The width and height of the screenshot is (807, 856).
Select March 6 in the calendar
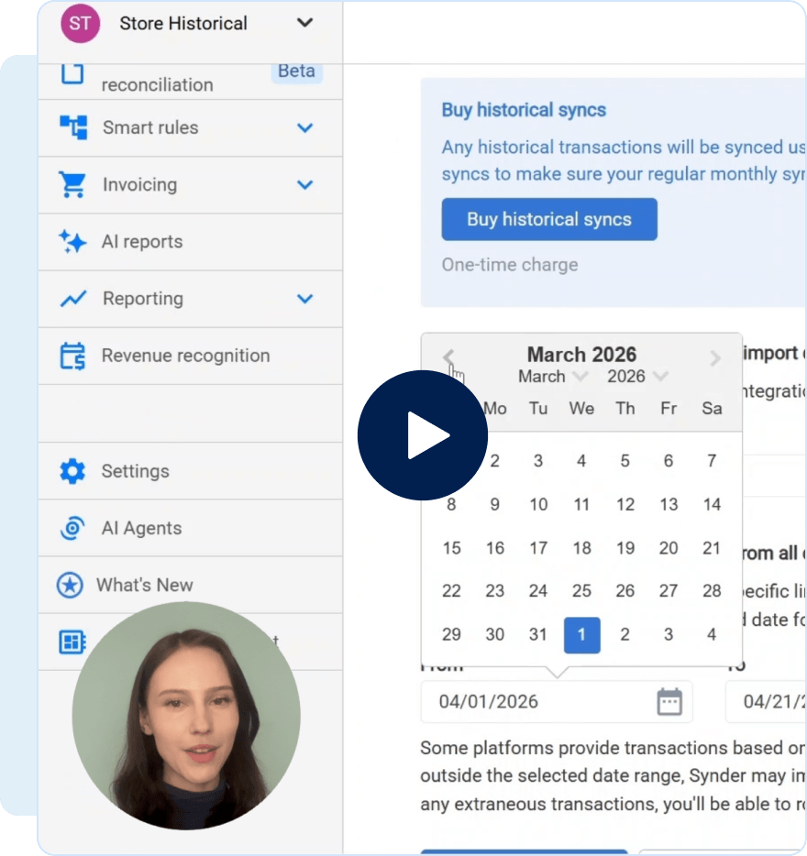coord(669,461)
